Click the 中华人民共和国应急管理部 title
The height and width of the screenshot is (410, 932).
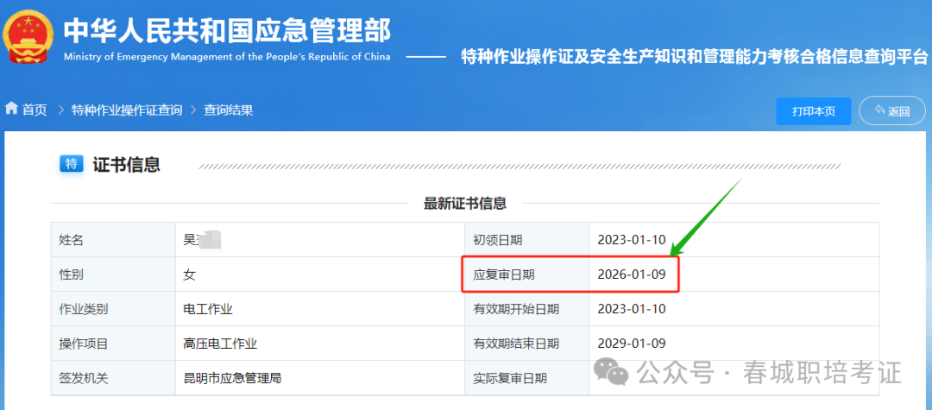227,30
